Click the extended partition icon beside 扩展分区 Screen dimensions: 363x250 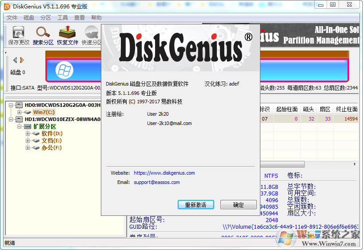click(x=28, y=127)
